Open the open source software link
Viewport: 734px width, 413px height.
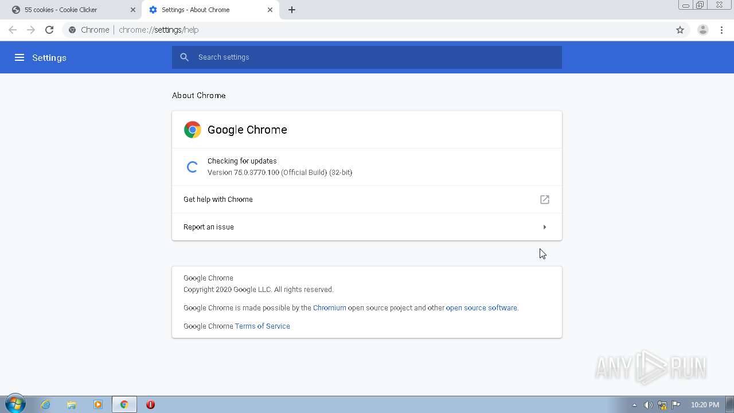[482, 308]
